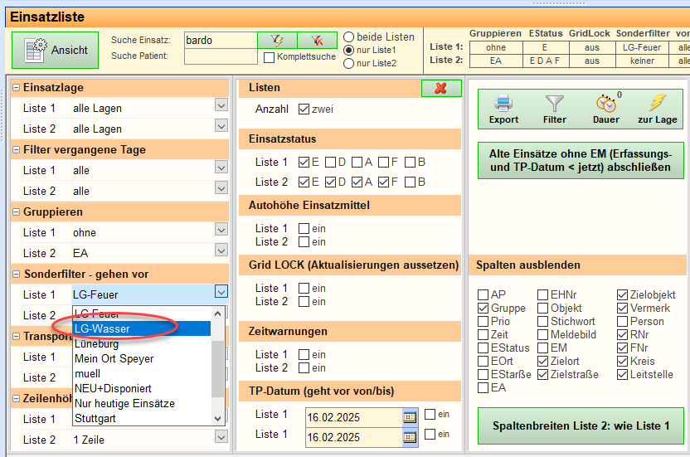Screen dimensions: 690x457
Task: Uncheck the Anzahl zwei checkbox
Action: click(304, 109)
